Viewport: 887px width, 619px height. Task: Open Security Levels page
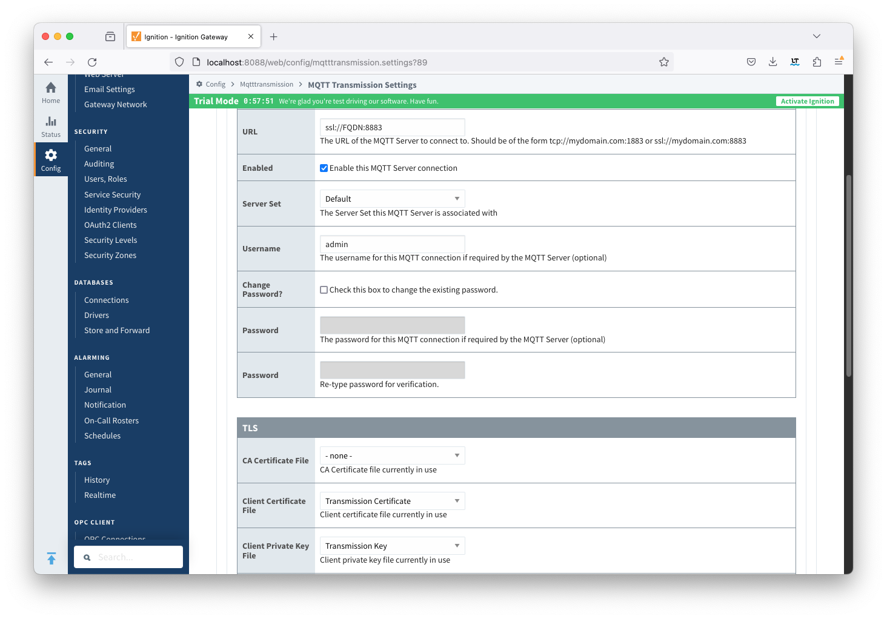pos(111,240)
